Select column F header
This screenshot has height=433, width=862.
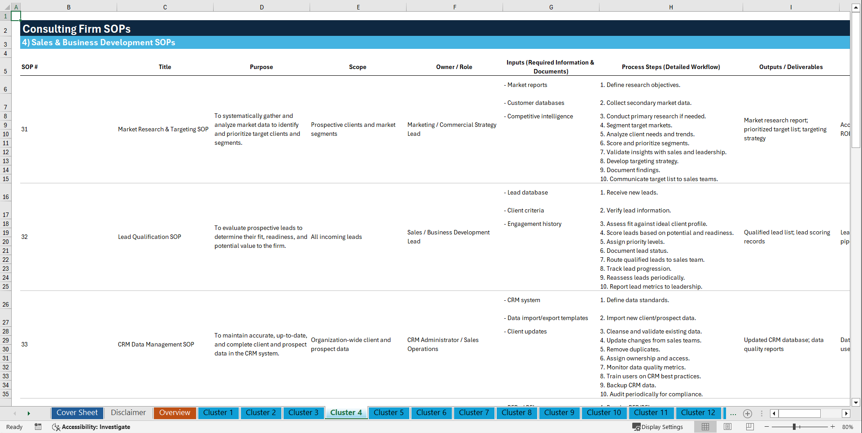[455, 7]
